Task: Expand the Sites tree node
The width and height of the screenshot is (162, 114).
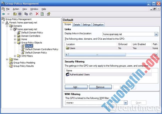Action: (x=7, y=59)
